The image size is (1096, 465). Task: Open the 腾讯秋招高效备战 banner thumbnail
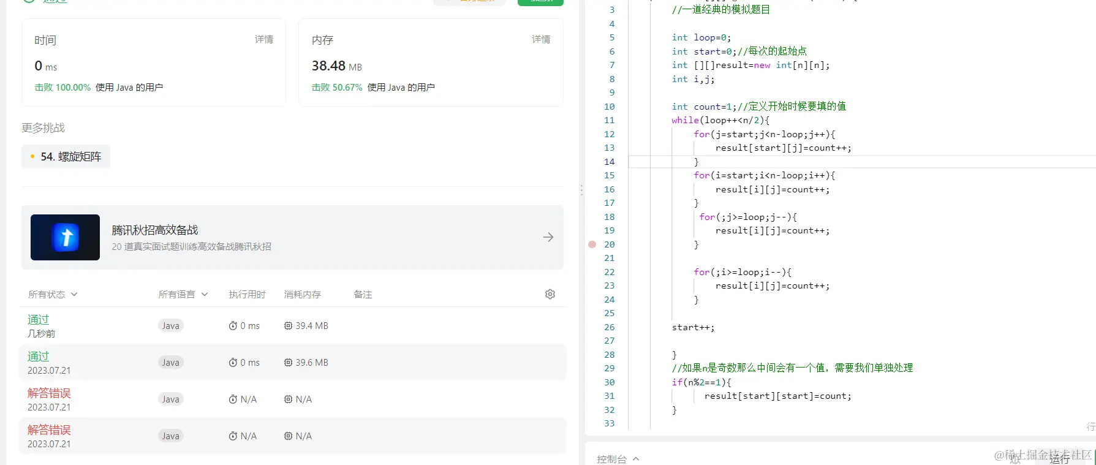coord(65,237)
